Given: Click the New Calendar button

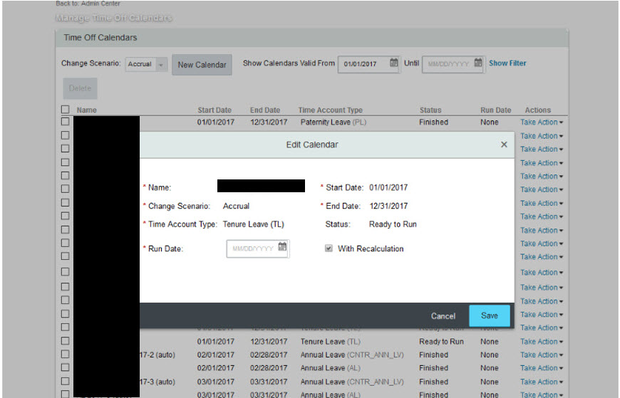Looking at the screenshot, I should tap(202, 65).
